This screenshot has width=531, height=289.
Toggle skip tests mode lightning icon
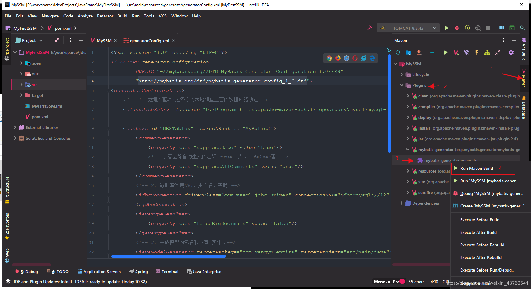point(477,52)
